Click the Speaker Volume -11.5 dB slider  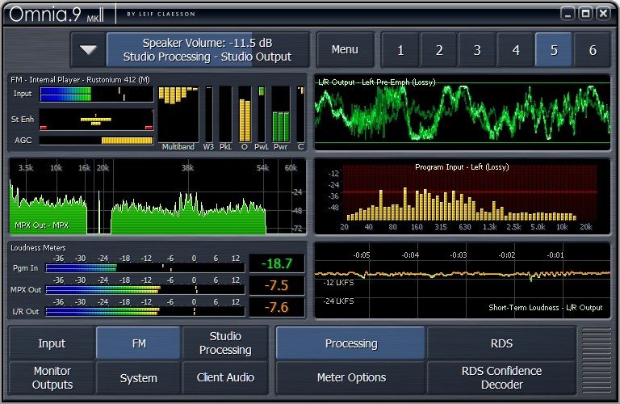coord(207,49)
